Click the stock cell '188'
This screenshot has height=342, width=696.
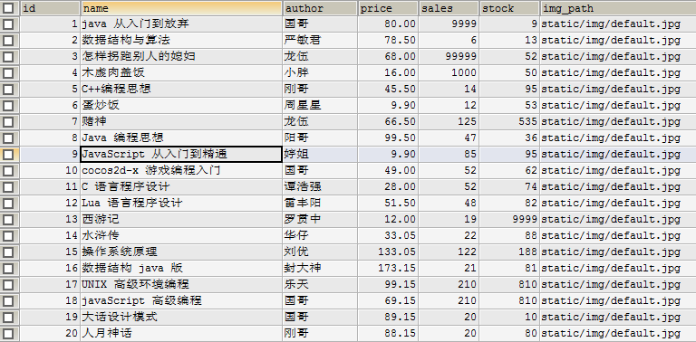tap(509, 252)
